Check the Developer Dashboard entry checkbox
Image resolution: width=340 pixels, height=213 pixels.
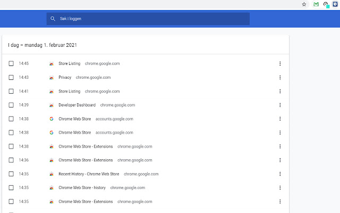coord(11,105)
